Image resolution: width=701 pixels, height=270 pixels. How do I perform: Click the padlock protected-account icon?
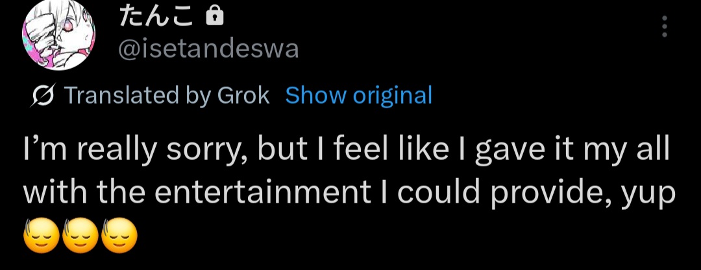tap(214, 17)
